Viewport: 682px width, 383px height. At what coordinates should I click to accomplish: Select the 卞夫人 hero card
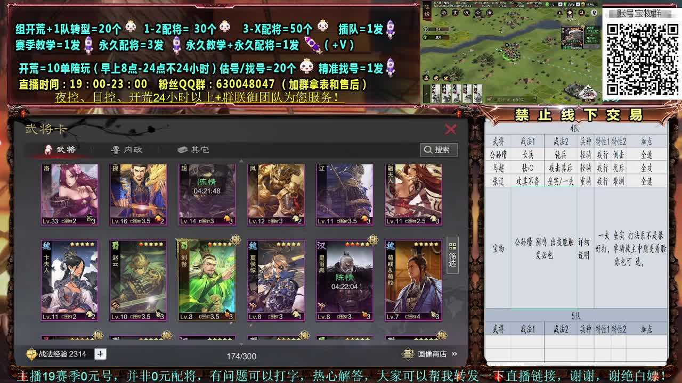pos(70,280)
